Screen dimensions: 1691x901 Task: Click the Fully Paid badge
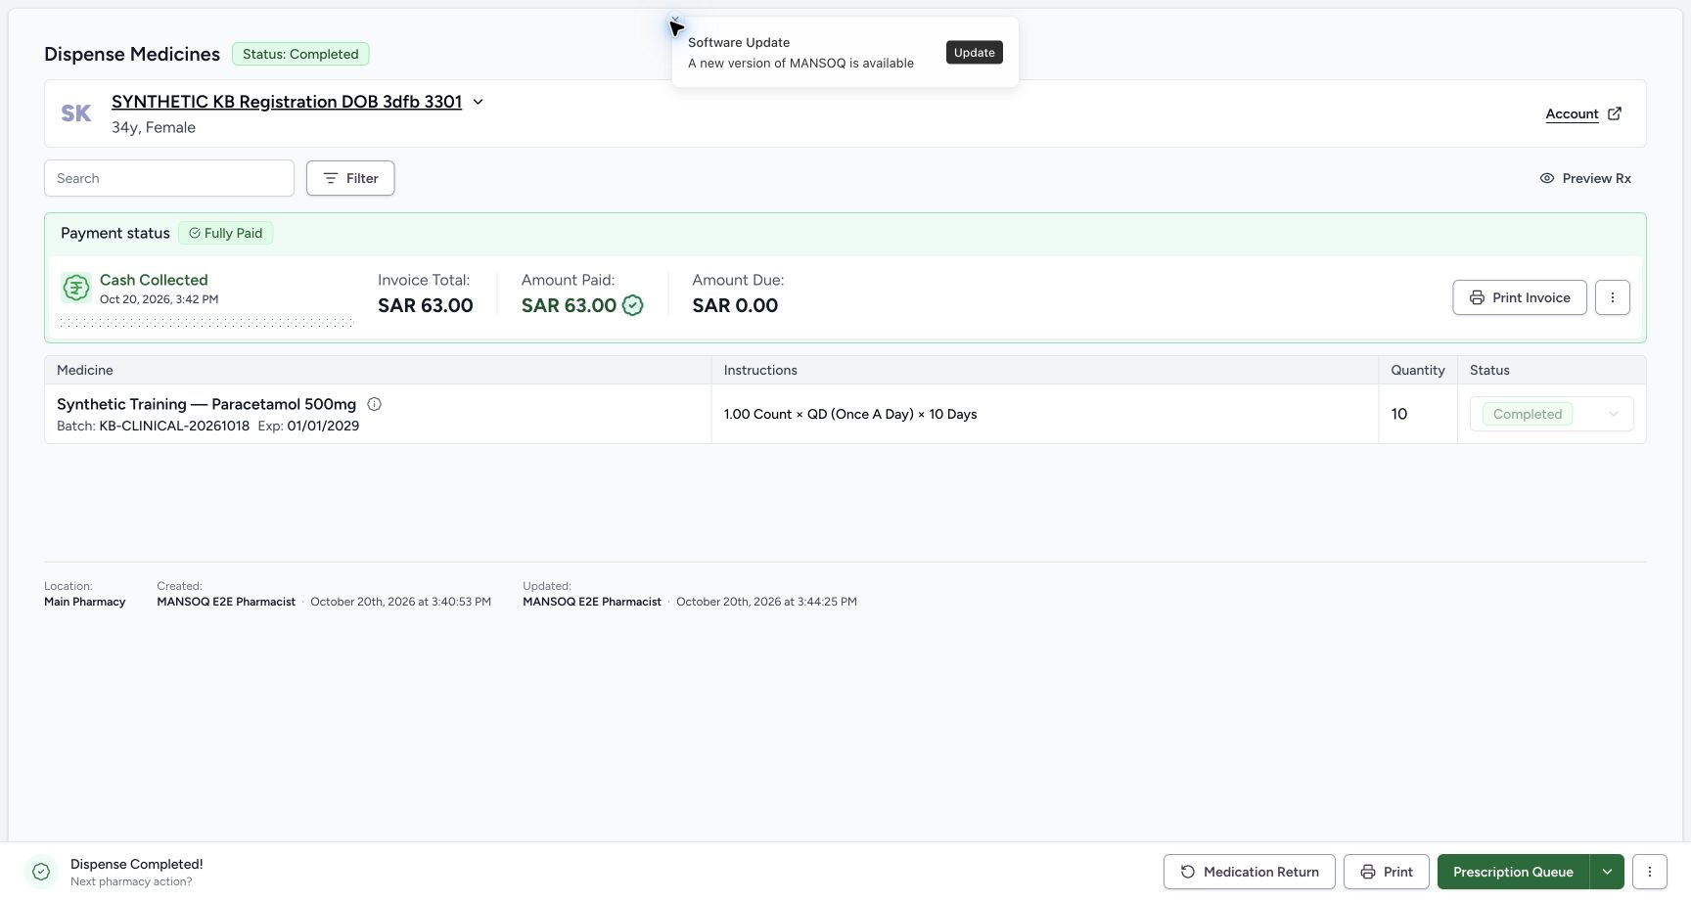pos(226,233)
